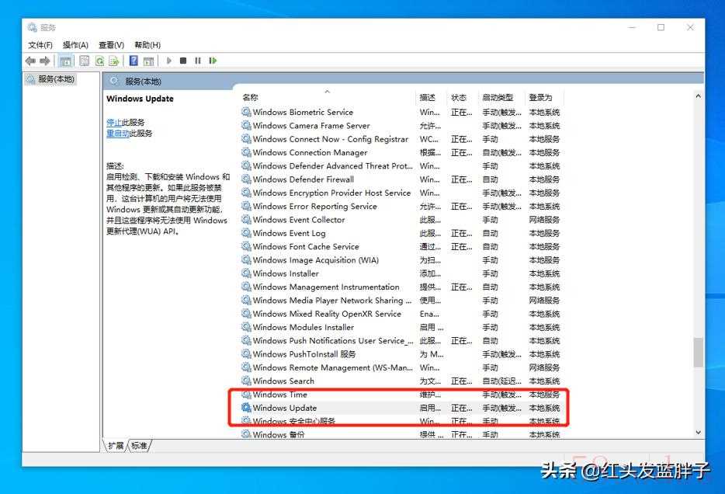The image size is (725, 494).
Task: Select Windows Push Notifications User Service row
Action: [x=401, y=340]
